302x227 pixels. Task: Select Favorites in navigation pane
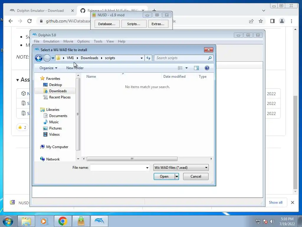[x=53, y=79]
